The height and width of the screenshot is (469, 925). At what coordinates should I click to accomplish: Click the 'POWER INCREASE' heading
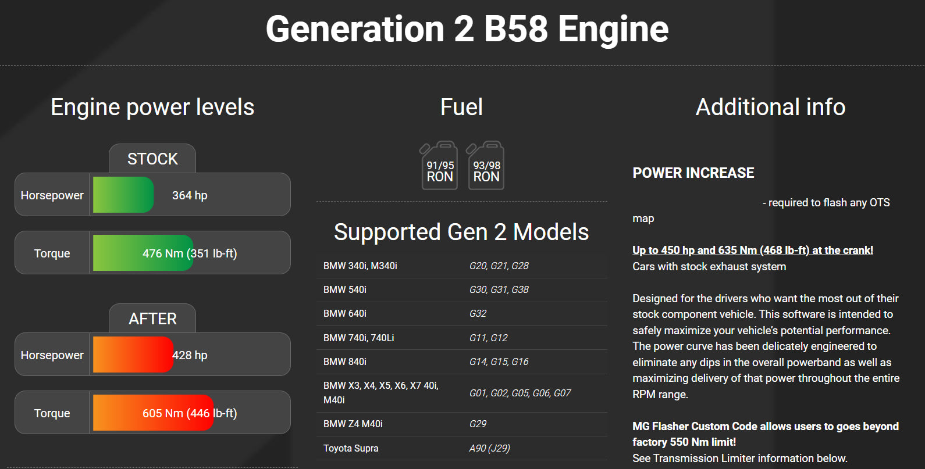click(693, 173)
